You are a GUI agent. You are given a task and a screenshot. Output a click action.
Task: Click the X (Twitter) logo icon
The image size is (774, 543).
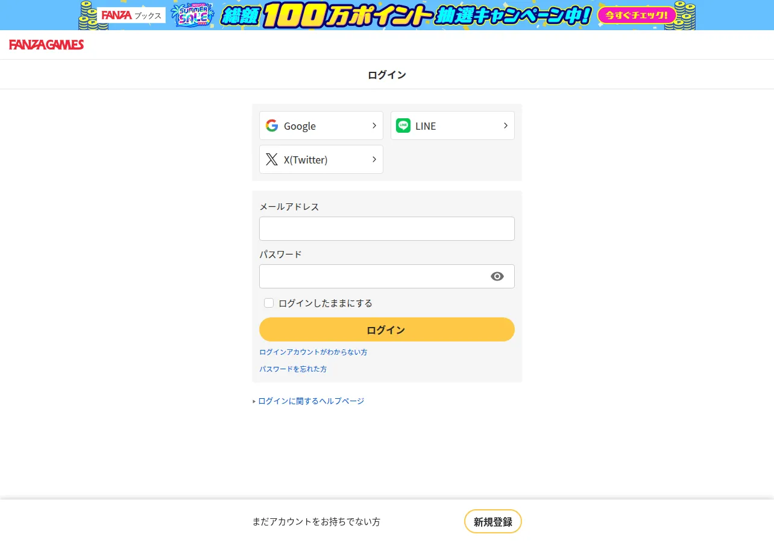pos(272,159)
